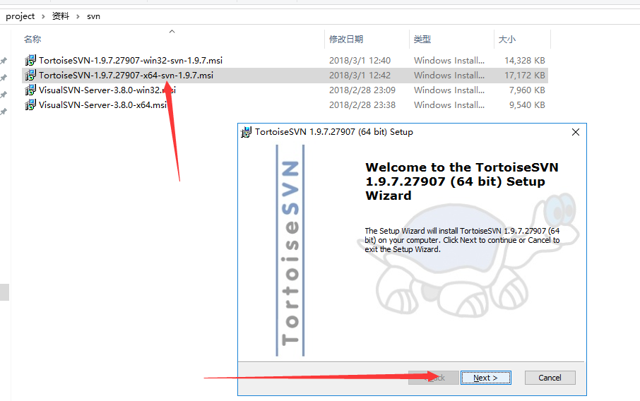Click the sidebar scrollbar thumb on left edge
640x401 pixels.
4,292
